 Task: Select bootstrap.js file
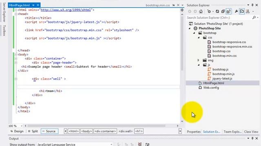(220, 69)
